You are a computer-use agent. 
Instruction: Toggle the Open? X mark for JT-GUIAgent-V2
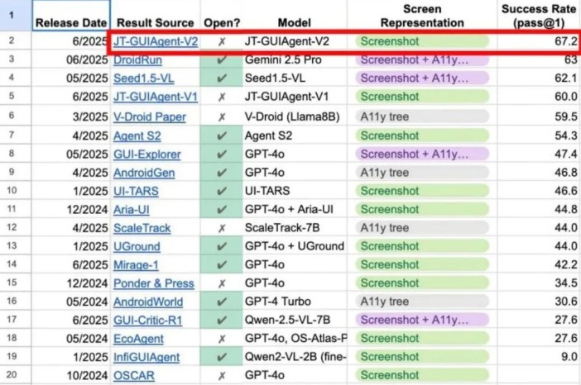pyautogui.click(x=221, y=40)
